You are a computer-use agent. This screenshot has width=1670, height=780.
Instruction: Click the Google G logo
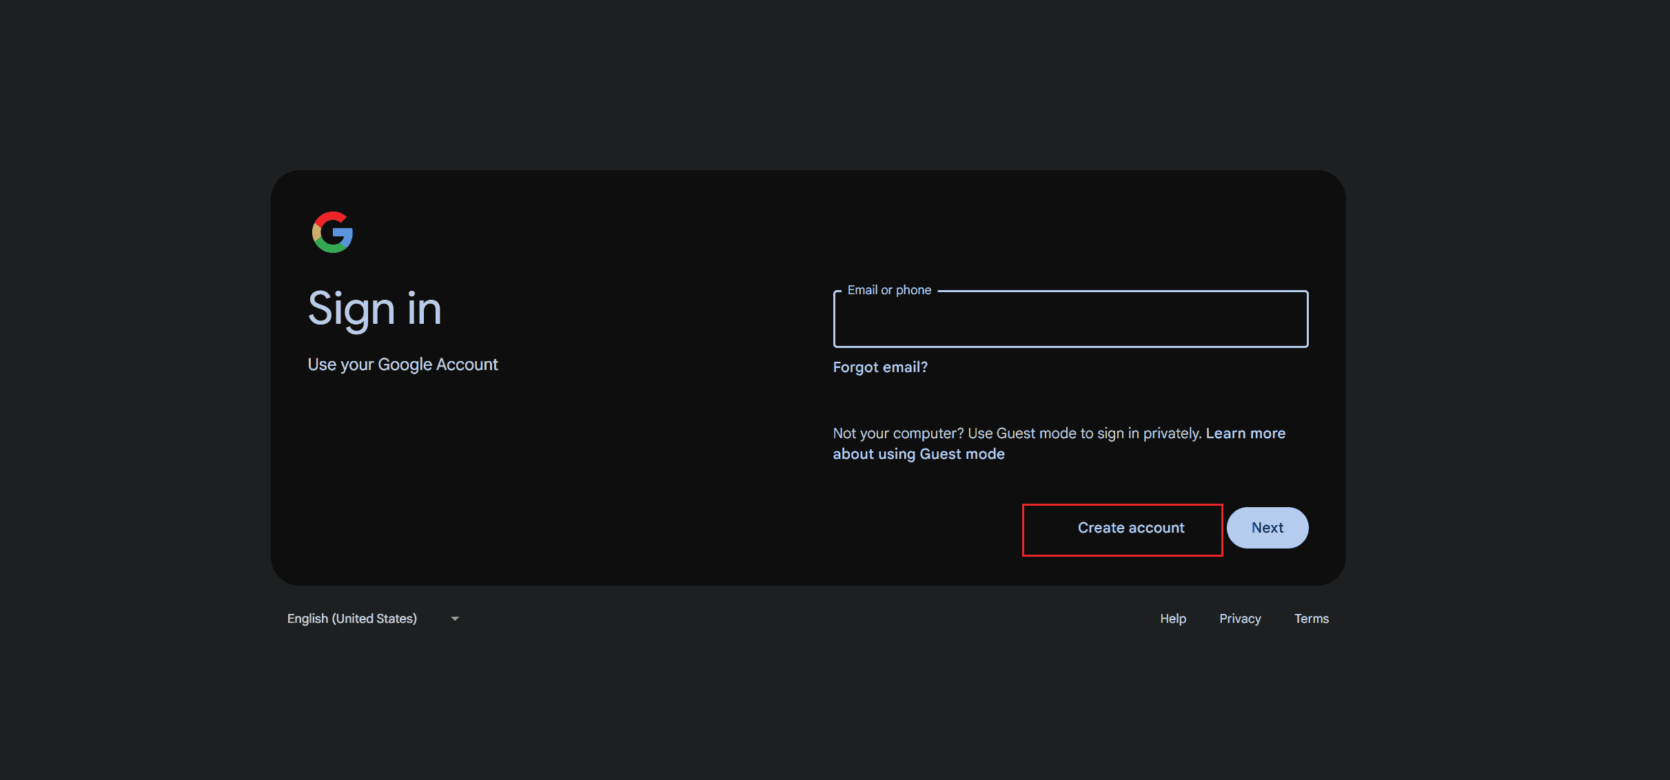(x=332, y=232)
